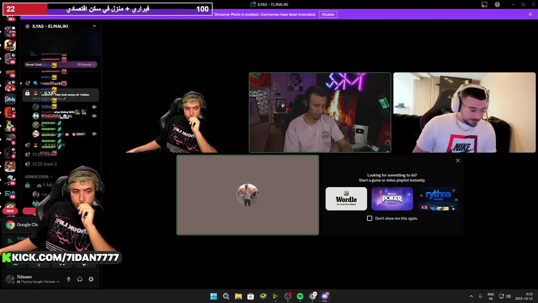Open the taskbar clock and calendar
Screen dimensions: 538x303
coord(524,296)
